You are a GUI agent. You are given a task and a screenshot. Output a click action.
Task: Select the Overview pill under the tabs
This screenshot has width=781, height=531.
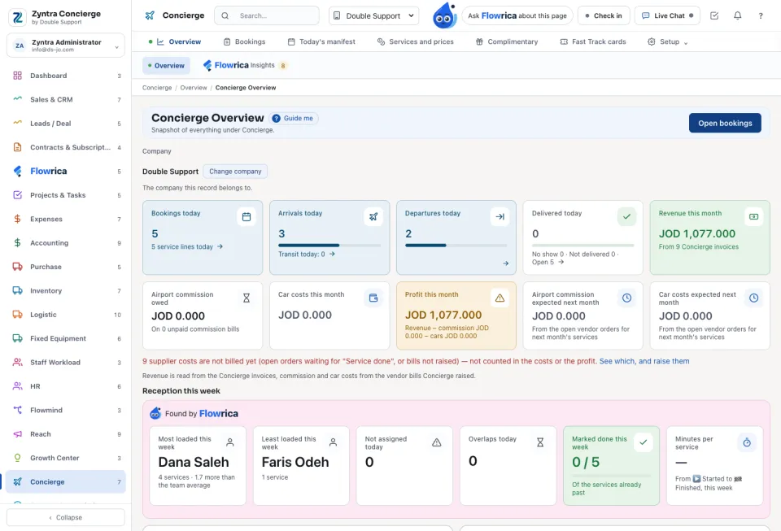[x=166, y=66]
